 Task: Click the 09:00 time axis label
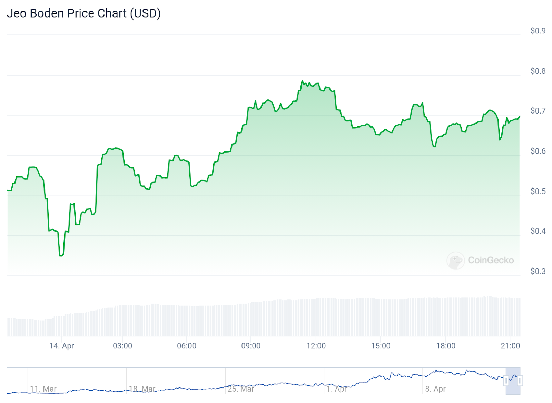point(251,346)
